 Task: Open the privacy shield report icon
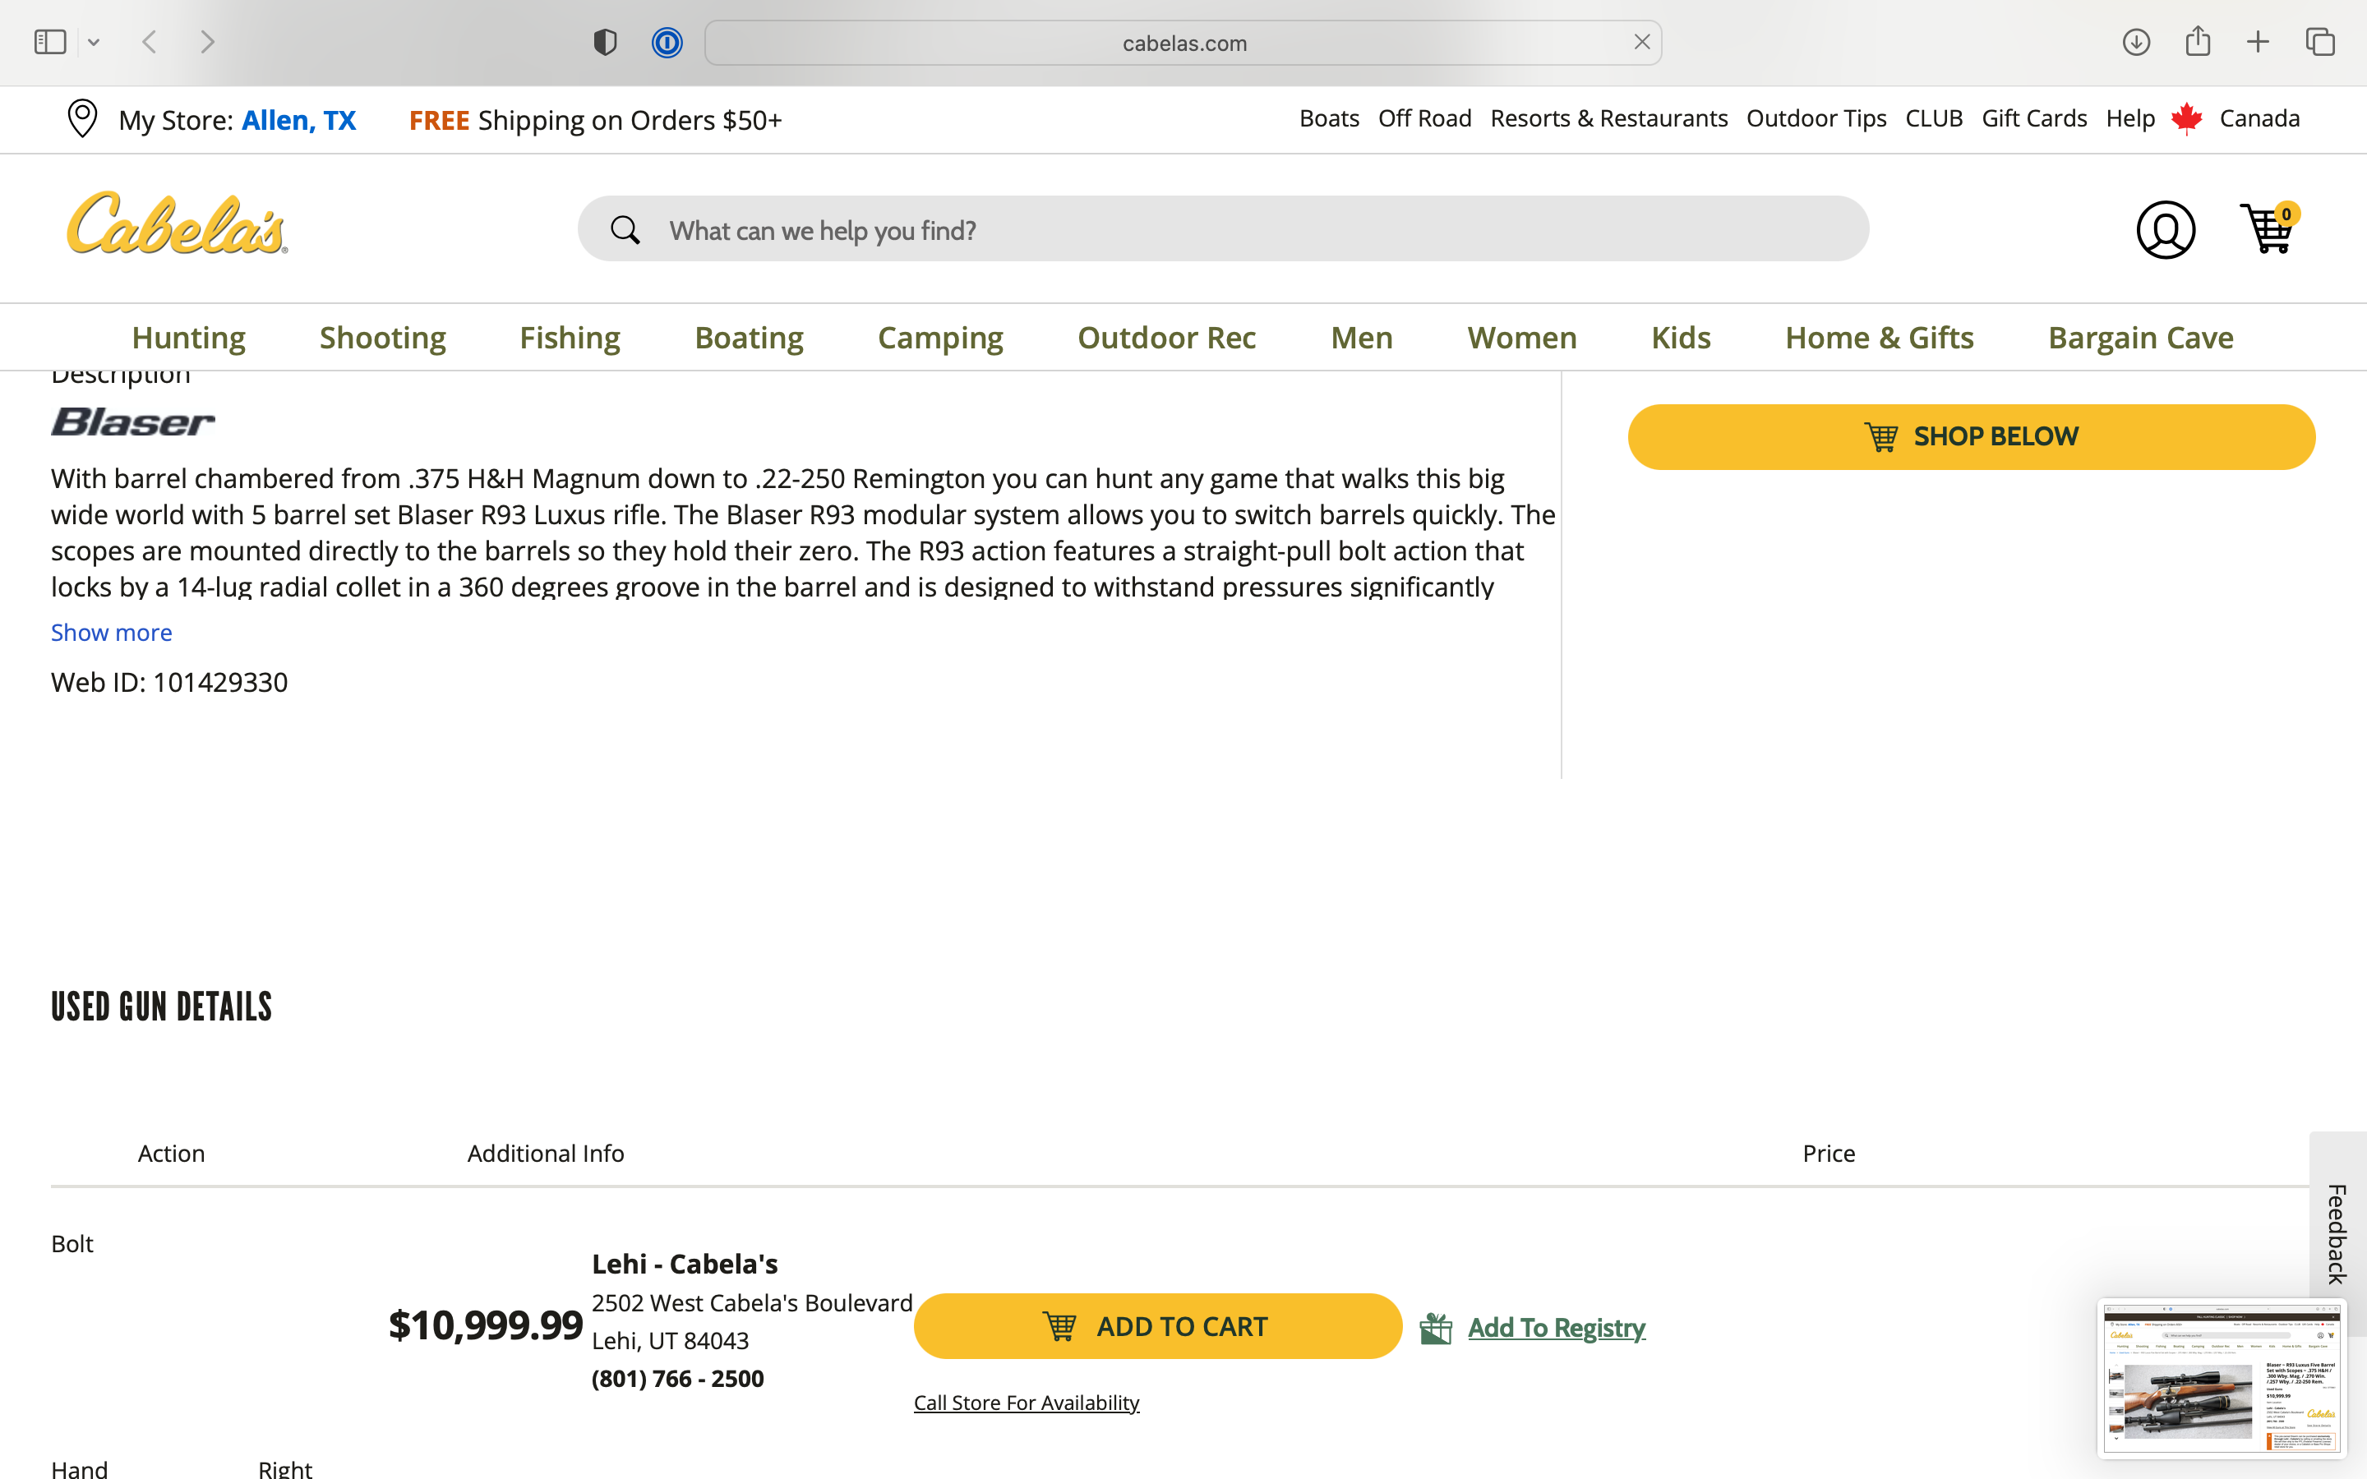coord(606,42)
